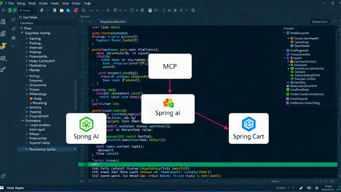Close the top-right editor panel button

click(x=334, y=22)
